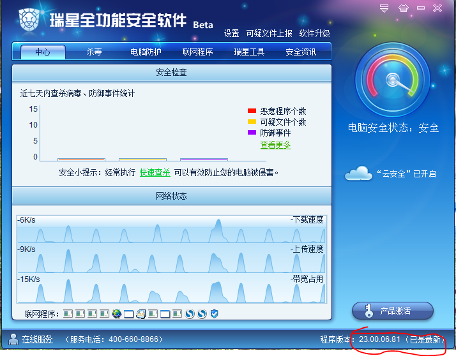Select the 瑞星工具 tab
The width and height of the screenshot is (456, 356).
click(x=249, y=52)
